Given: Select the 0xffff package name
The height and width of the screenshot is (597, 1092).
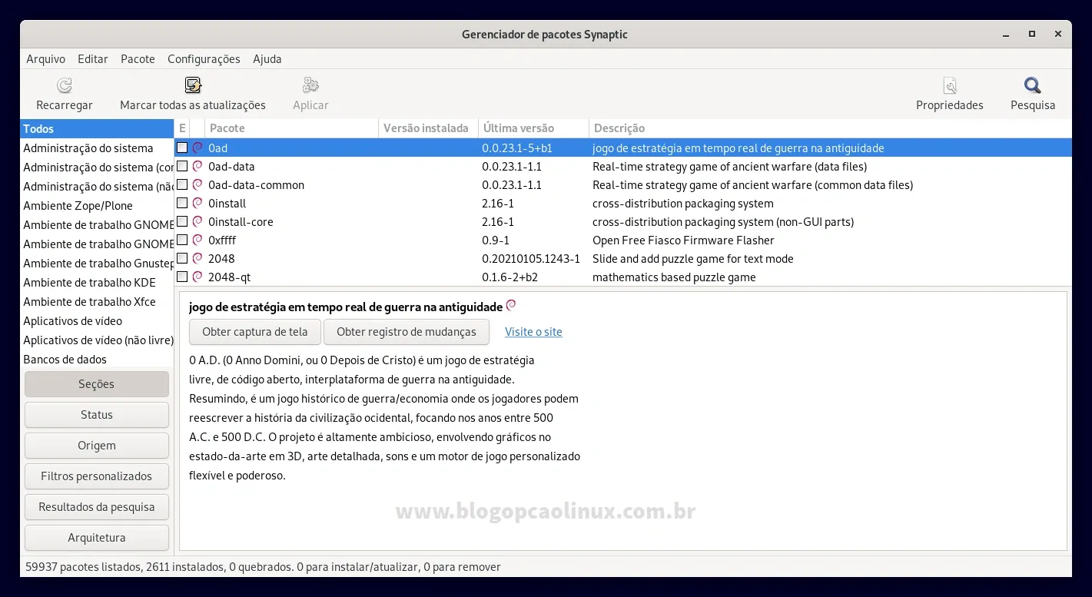Looking at the screenshot, I should click(x=222, y=240).
